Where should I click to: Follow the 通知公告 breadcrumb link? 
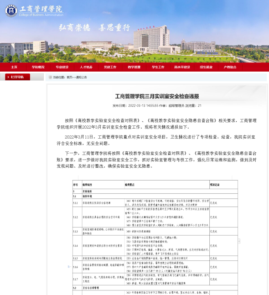tap(81, 77)
